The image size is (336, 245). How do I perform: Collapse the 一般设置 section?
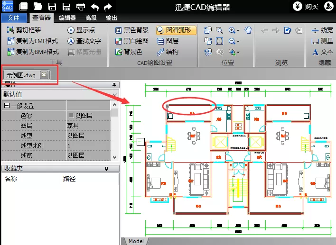pyautogui.click(x=7, y=106)
